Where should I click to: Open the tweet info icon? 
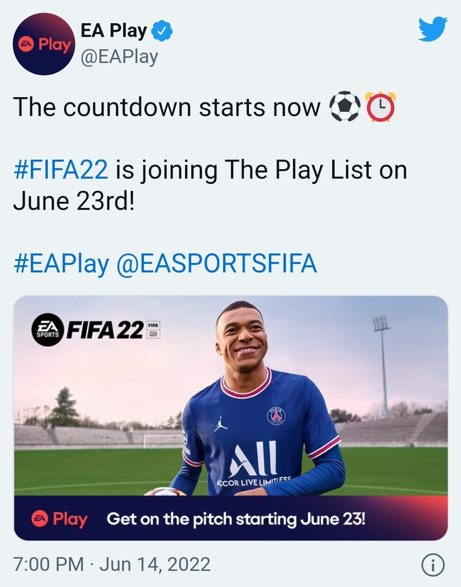[x=433, y=565]
